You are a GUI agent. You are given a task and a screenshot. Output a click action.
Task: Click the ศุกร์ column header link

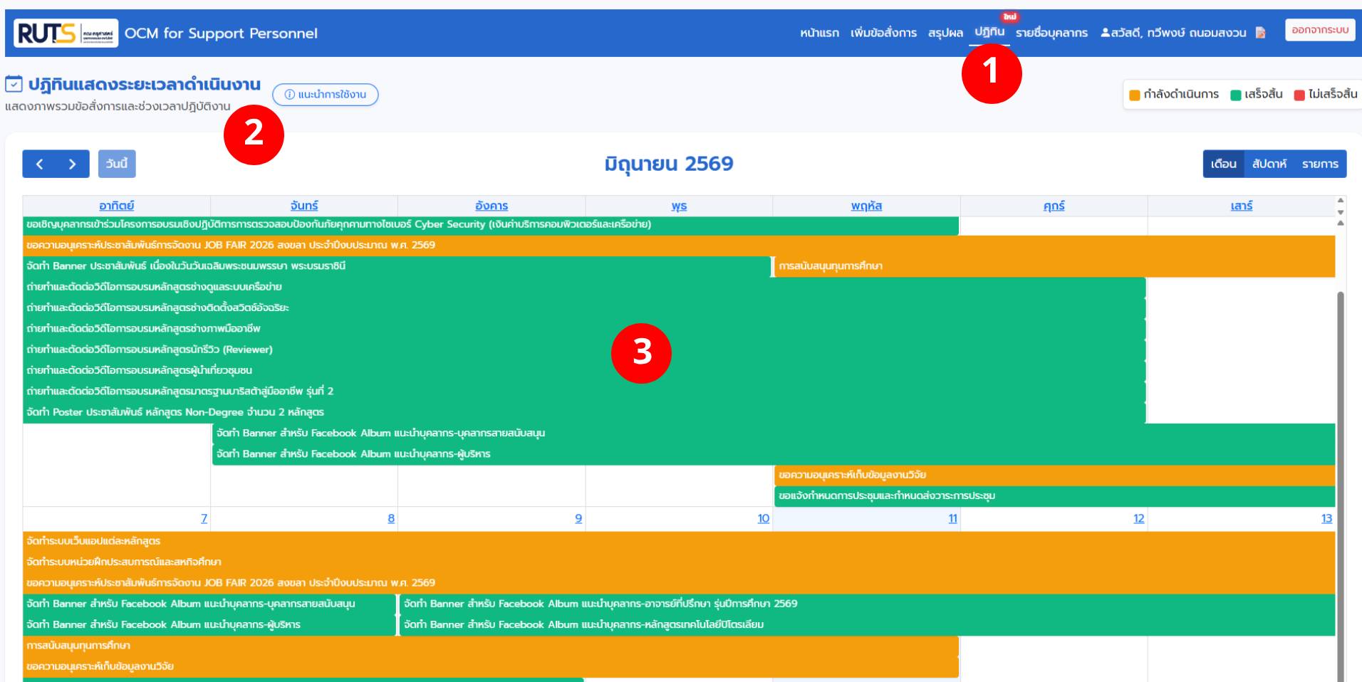1054,206
